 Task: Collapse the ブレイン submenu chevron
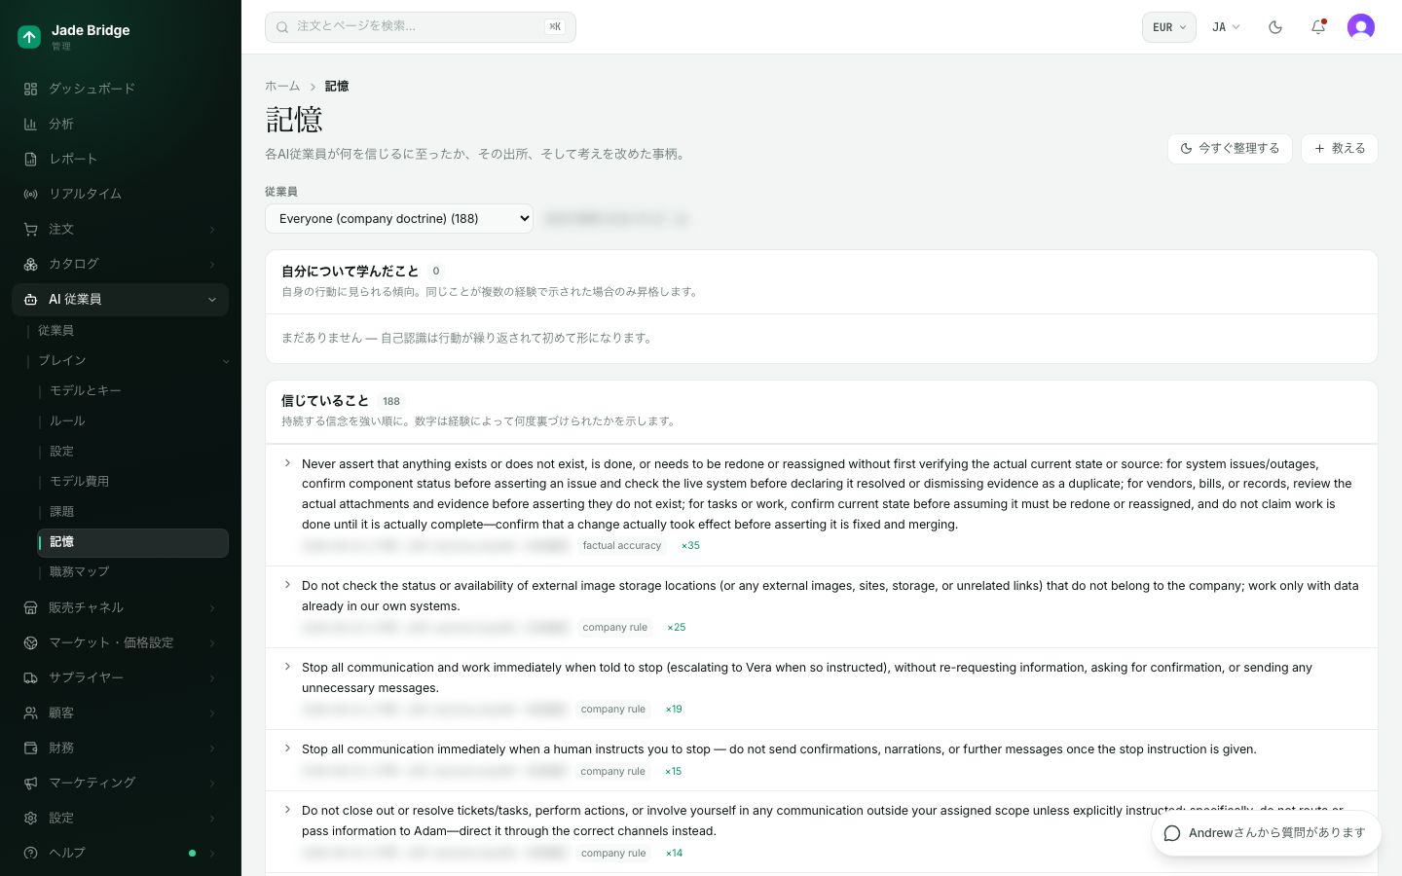(226, 361)
